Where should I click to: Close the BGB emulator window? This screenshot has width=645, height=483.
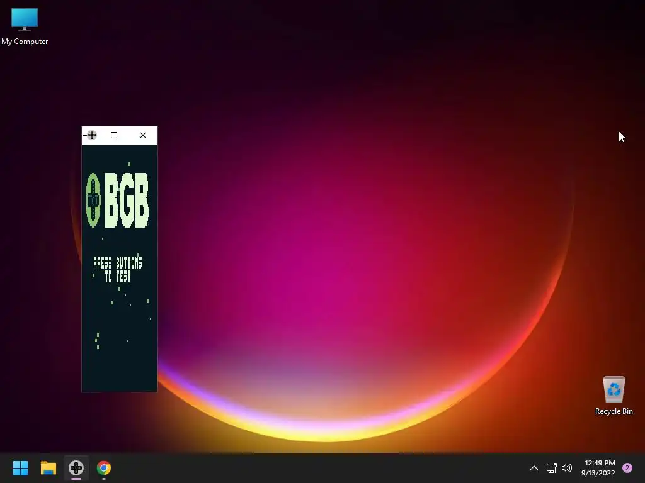click(143, 135)
